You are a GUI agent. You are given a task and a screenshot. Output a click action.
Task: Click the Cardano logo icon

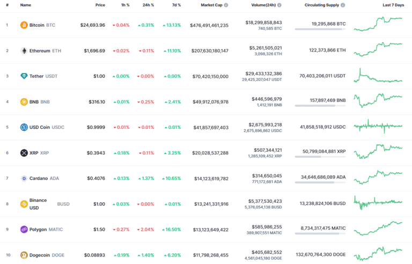point(24,178)
